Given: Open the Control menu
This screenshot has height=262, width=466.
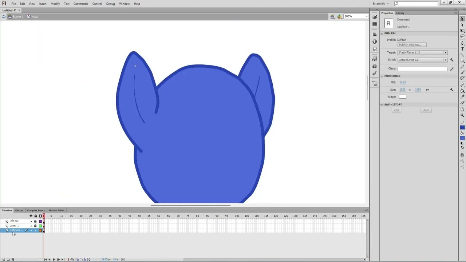Looking at the screenshot, I should click(97, 4).
